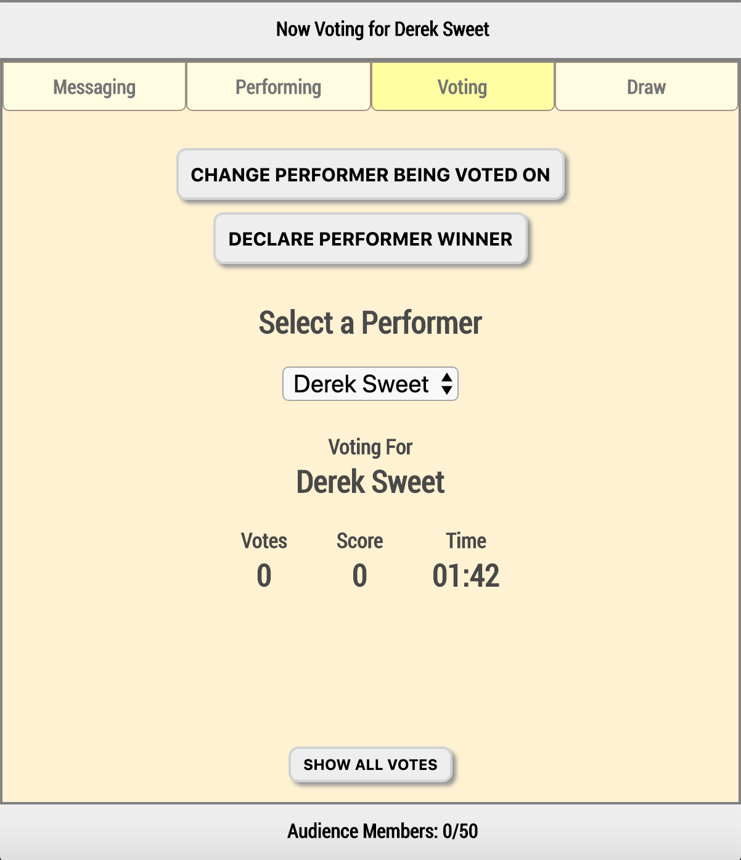Click Change Performer Being Voted On
Screen dimensions: 741x860
click(x=370, y=175)
